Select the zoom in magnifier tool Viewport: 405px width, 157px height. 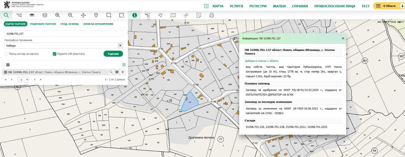[x=58, y=15]
